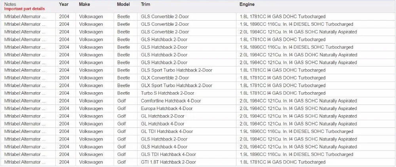Click the Model column header

pyautogui.click(x=124, y=4)
